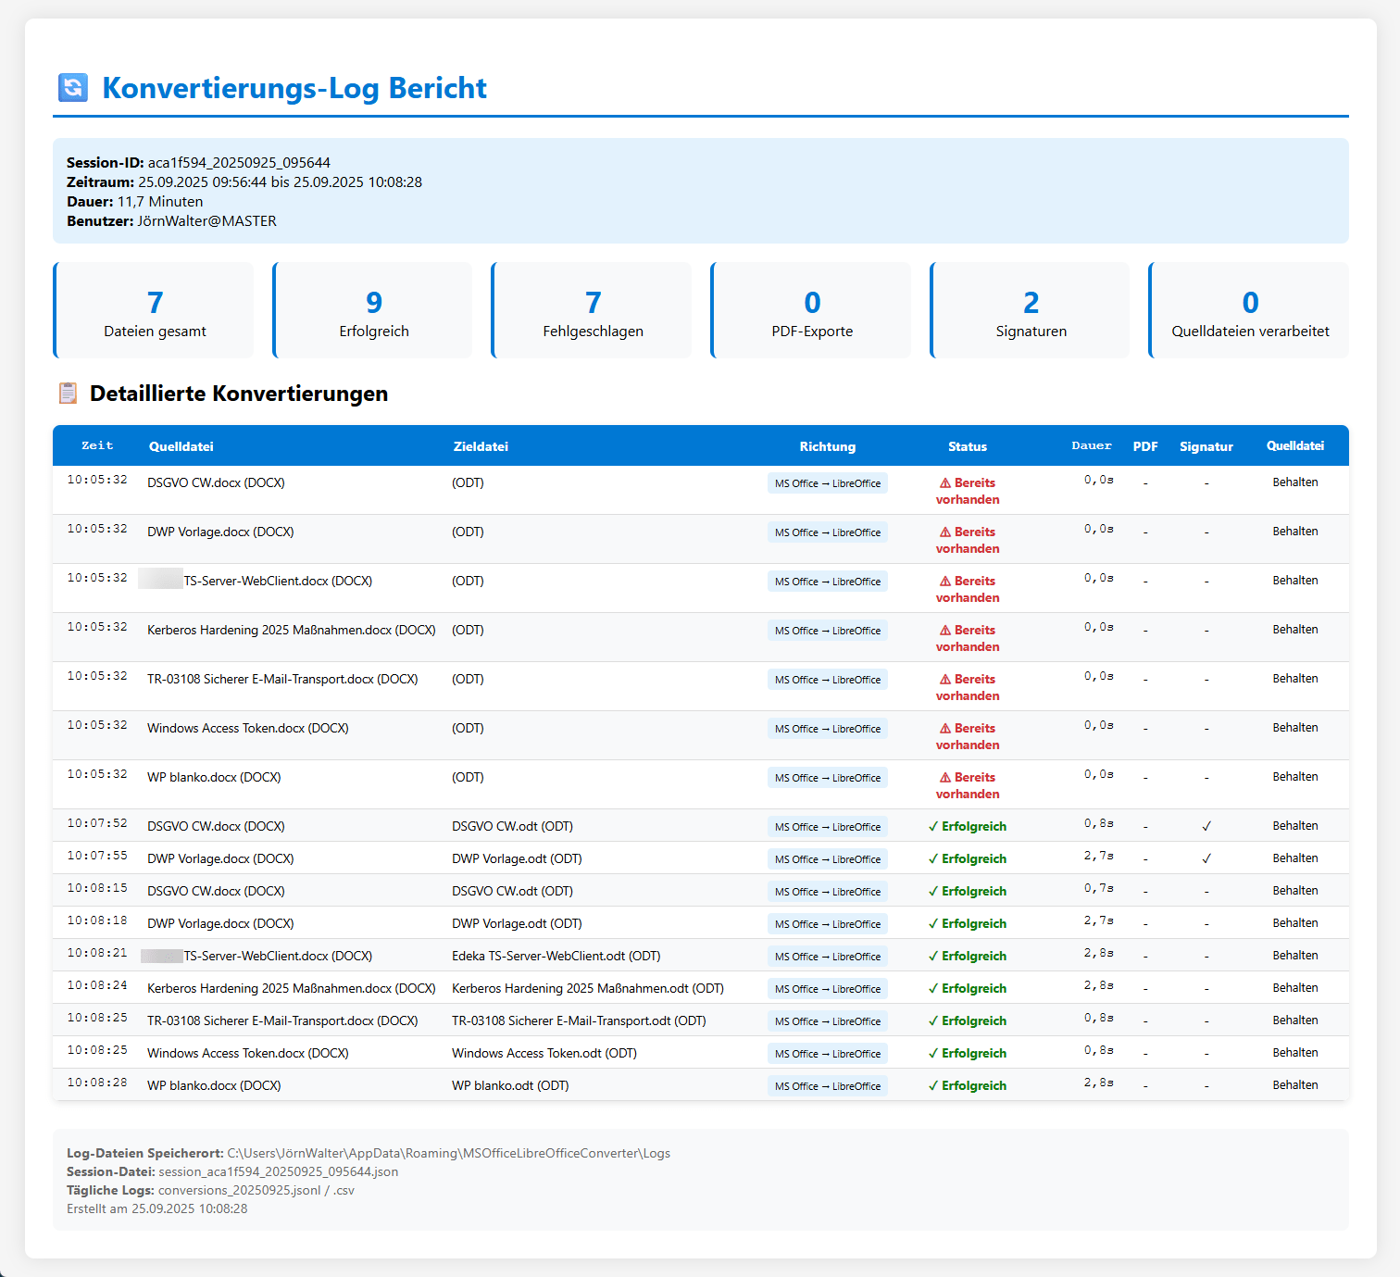This screenshot has width=1400, height=1277.
Task: Click the log file storage path in the footer
Action: (x=448, y=1153)
